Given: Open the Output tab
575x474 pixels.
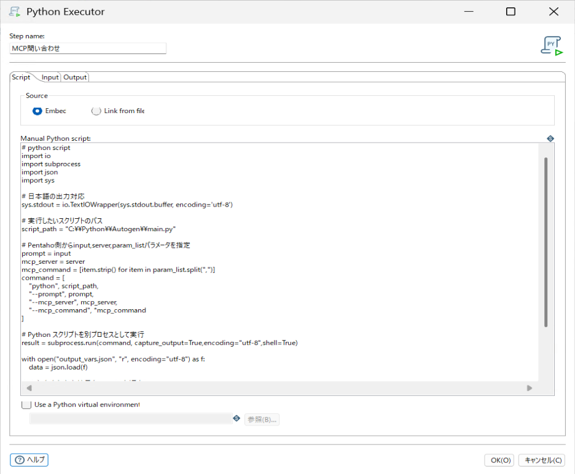Looking at the screenshot, I should click(x=75, y=77).
